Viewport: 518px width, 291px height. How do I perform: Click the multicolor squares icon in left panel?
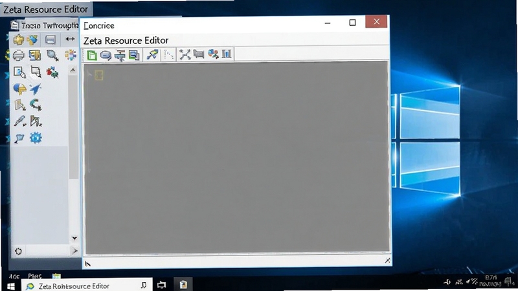[x=71, y=55]
